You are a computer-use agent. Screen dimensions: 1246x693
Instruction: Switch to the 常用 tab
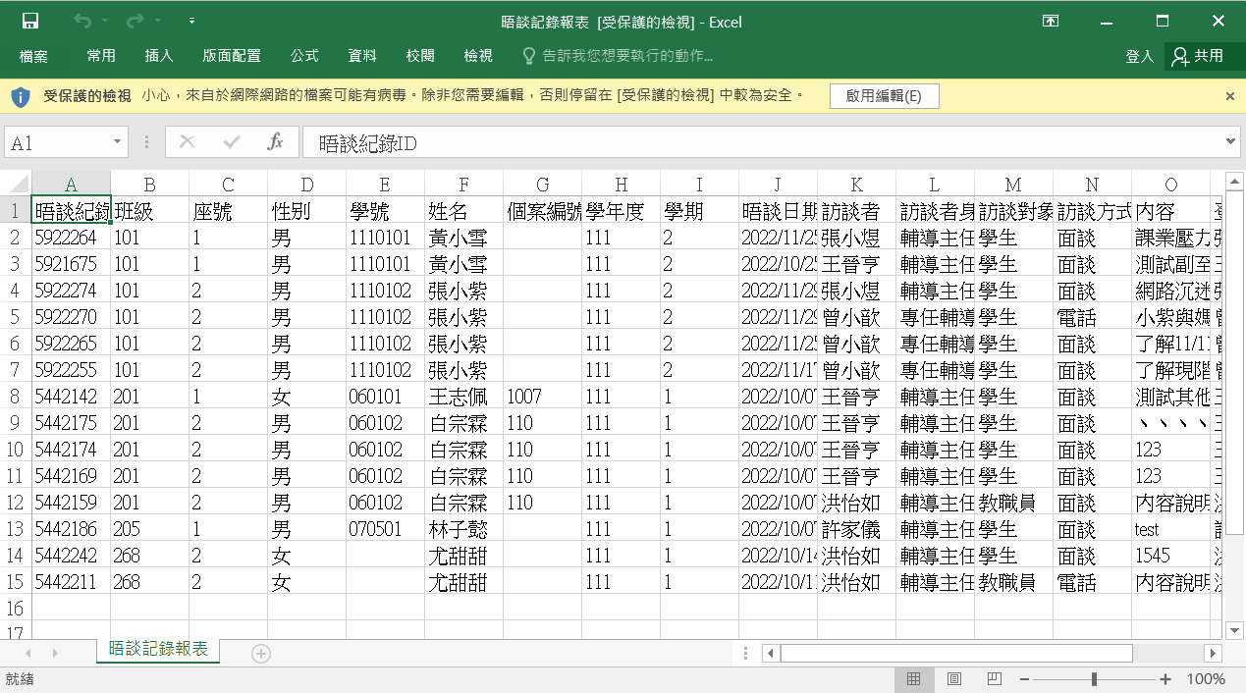tap(101, 56)
